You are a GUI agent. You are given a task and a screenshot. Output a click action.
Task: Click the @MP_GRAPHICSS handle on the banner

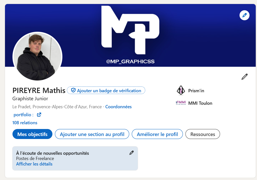[130, 61]
